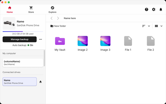Click the 'Image 3' file name

105,50
